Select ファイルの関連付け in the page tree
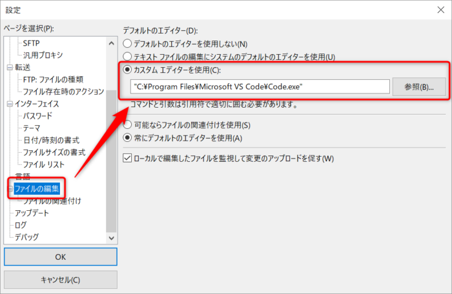Viewport: 452px width, 294px height. point(52,201)
